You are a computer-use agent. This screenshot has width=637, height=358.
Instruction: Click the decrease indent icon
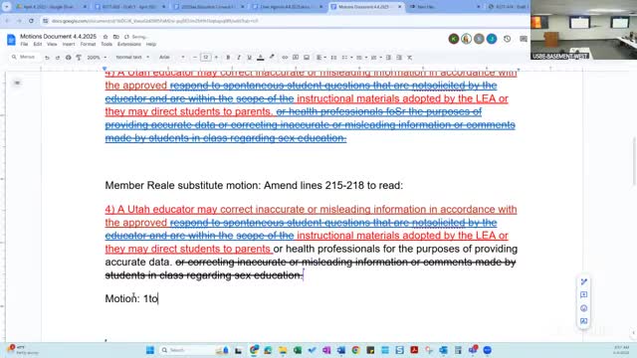[389, 58]
